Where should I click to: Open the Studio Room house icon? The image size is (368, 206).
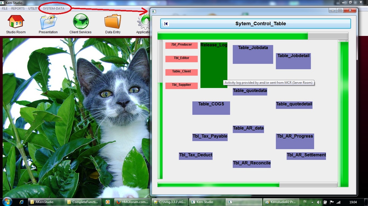point(16,22)
